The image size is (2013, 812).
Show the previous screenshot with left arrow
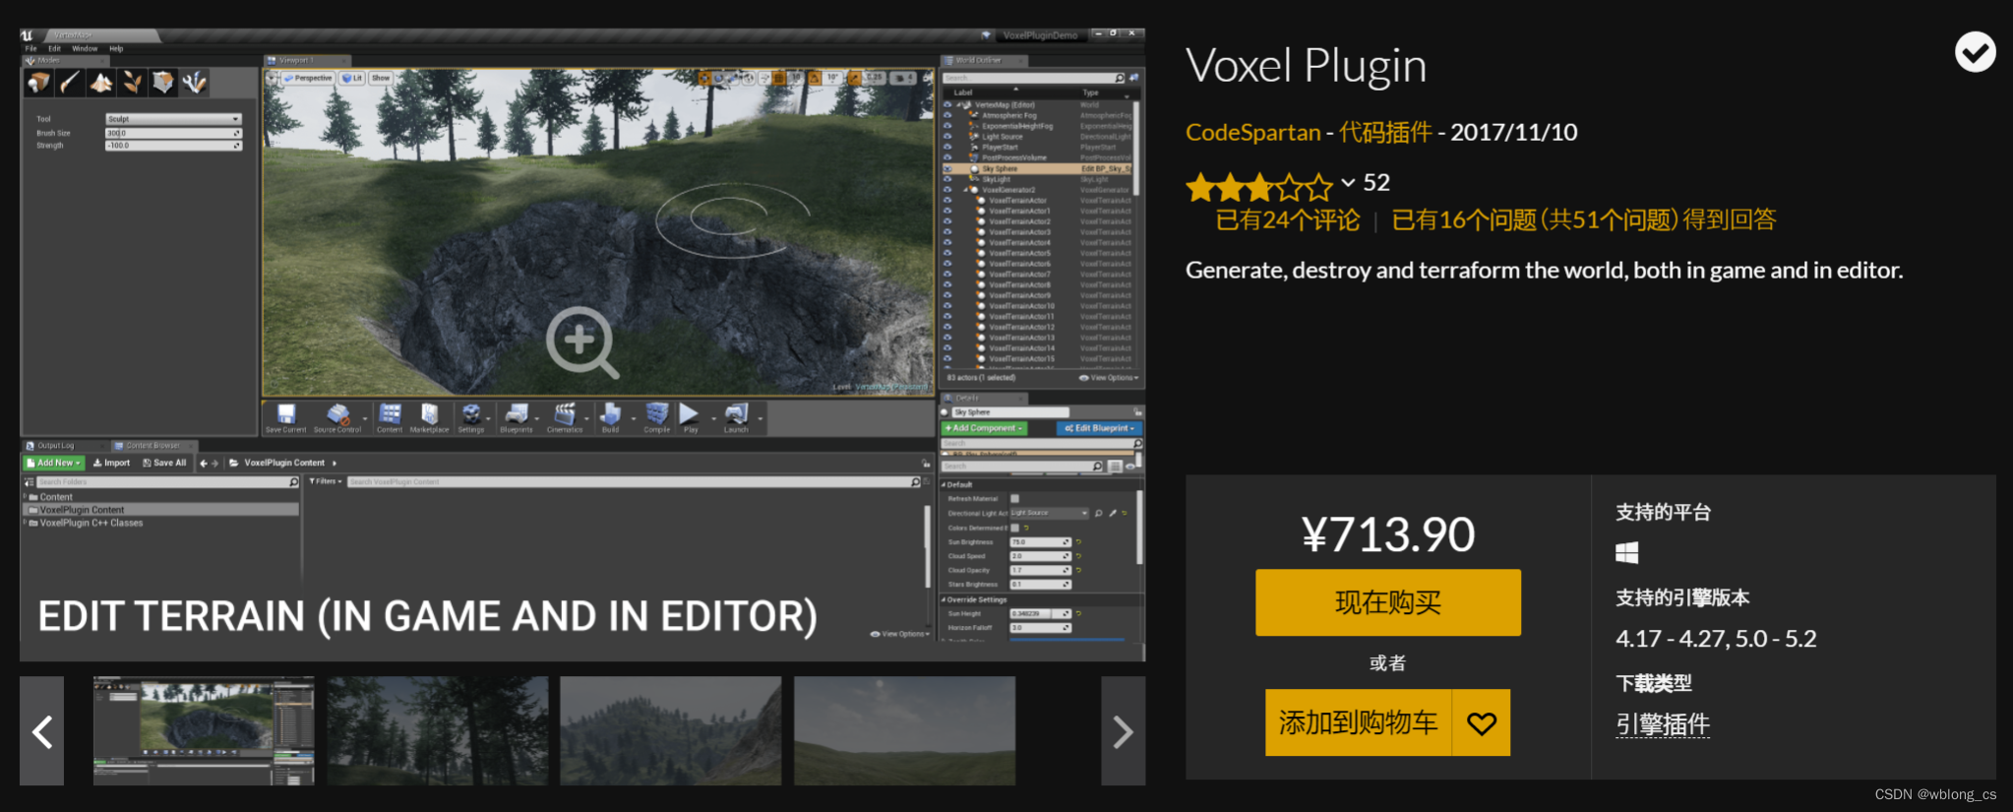(42, 730)
